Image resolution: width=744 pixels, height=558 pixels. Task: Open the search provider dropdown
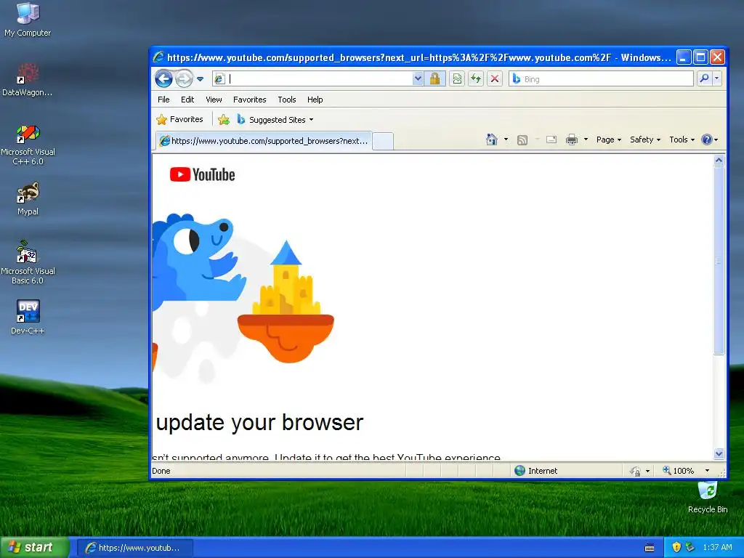717,78
